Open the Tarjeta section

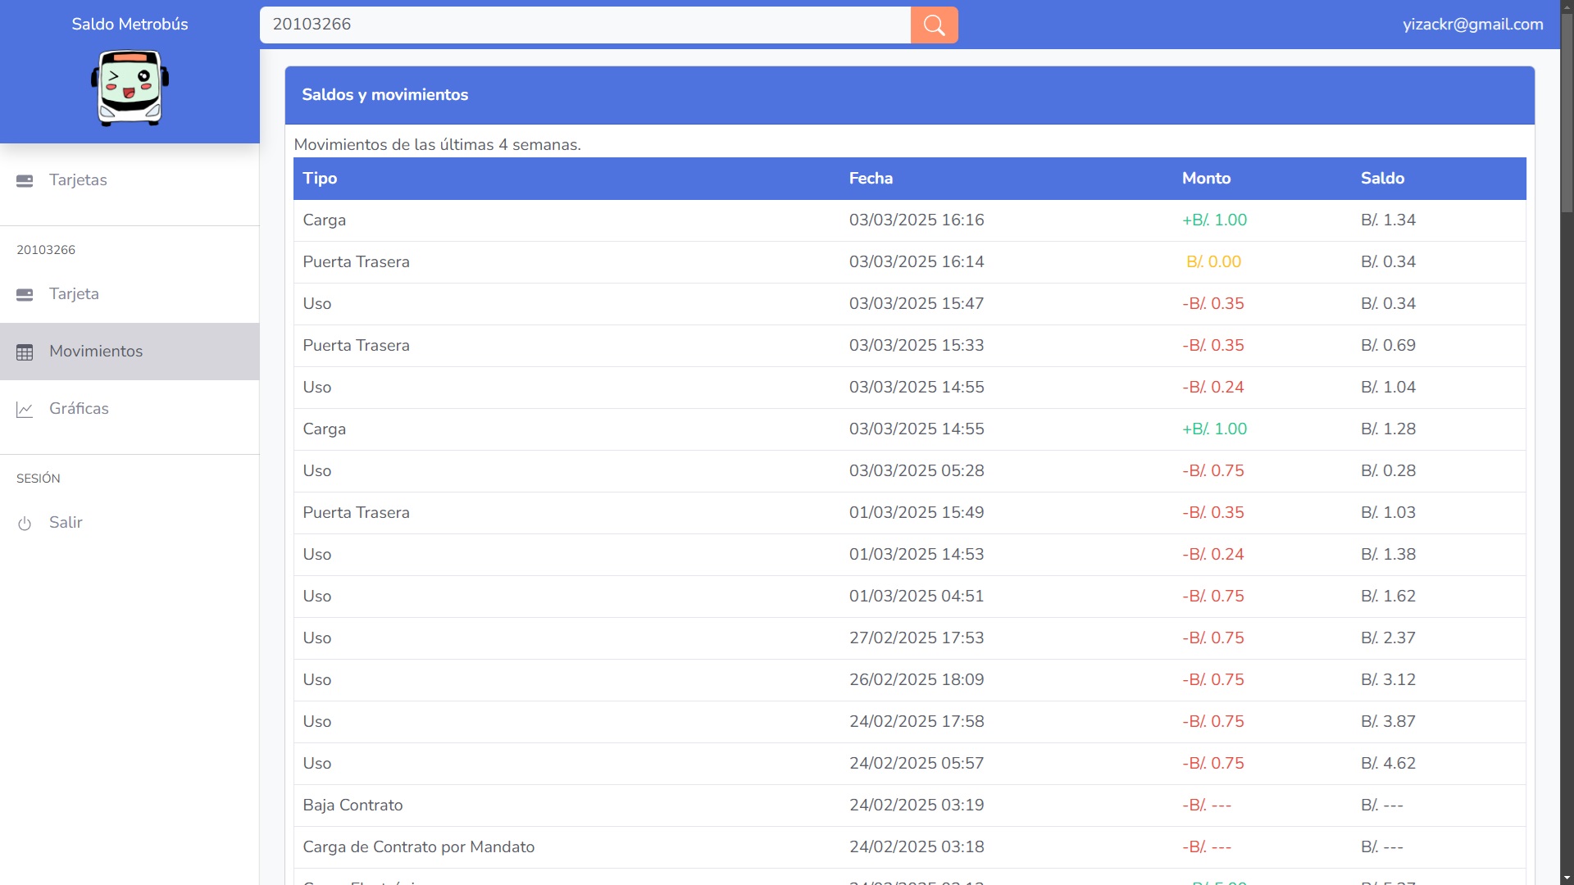(x=130, y=294)
